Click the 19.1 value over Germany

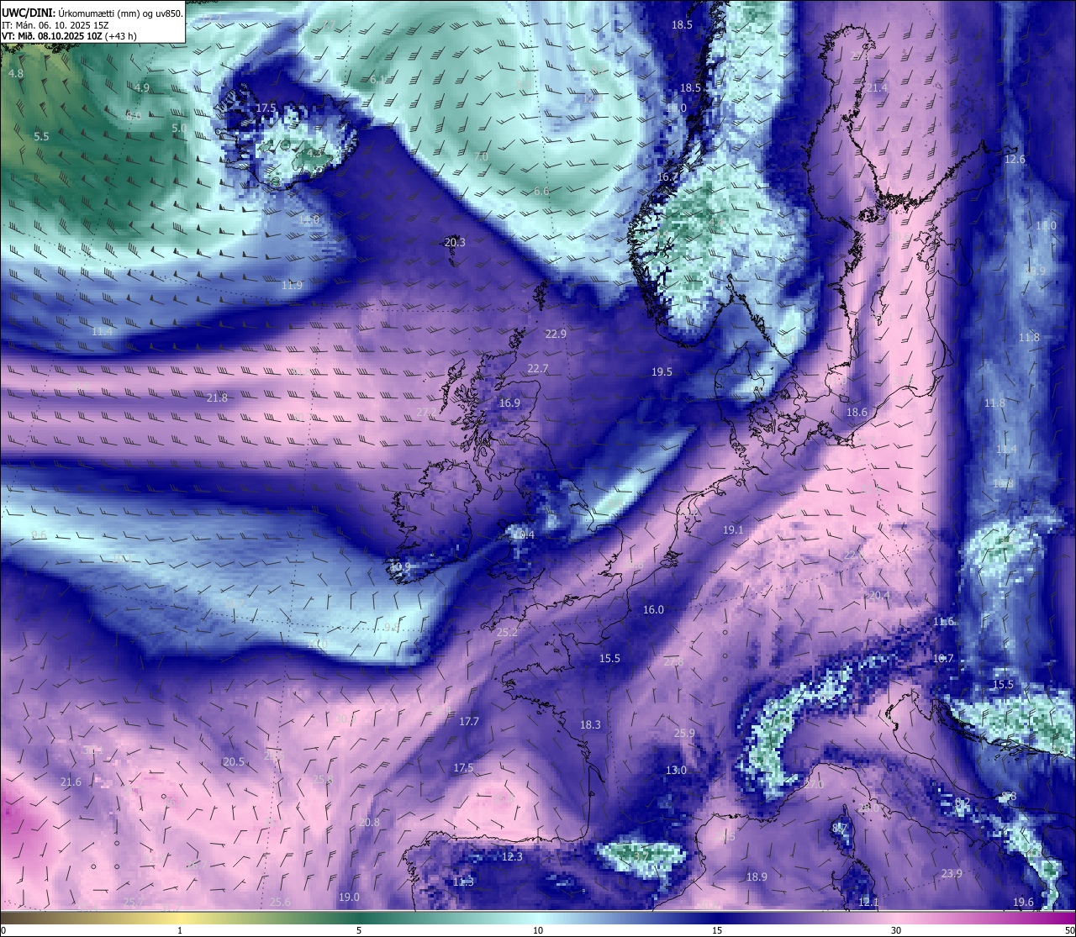(x=733, y=530)
